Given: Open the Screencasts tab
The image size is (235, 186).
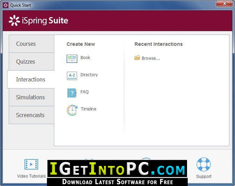Looking at the screenshot, I should [x=32, y=115].
